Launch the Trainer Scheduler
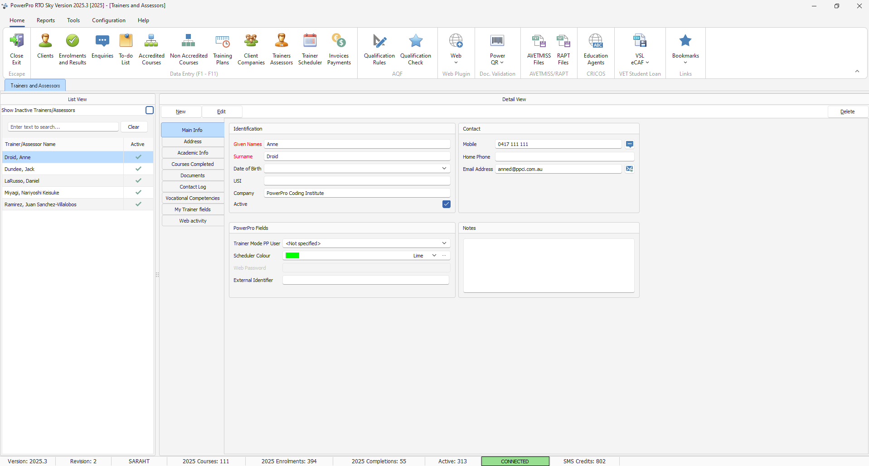The height and width of the screenshot is (466, 869). 310,49
